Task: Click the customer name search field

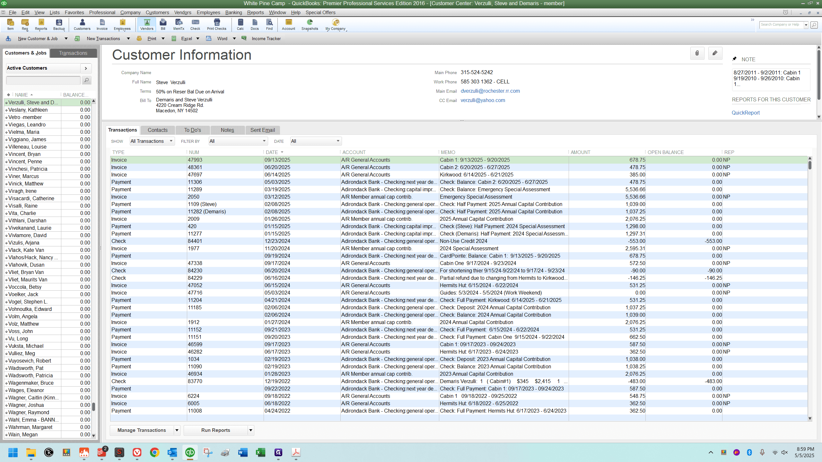Action: [x=43, y=80]
